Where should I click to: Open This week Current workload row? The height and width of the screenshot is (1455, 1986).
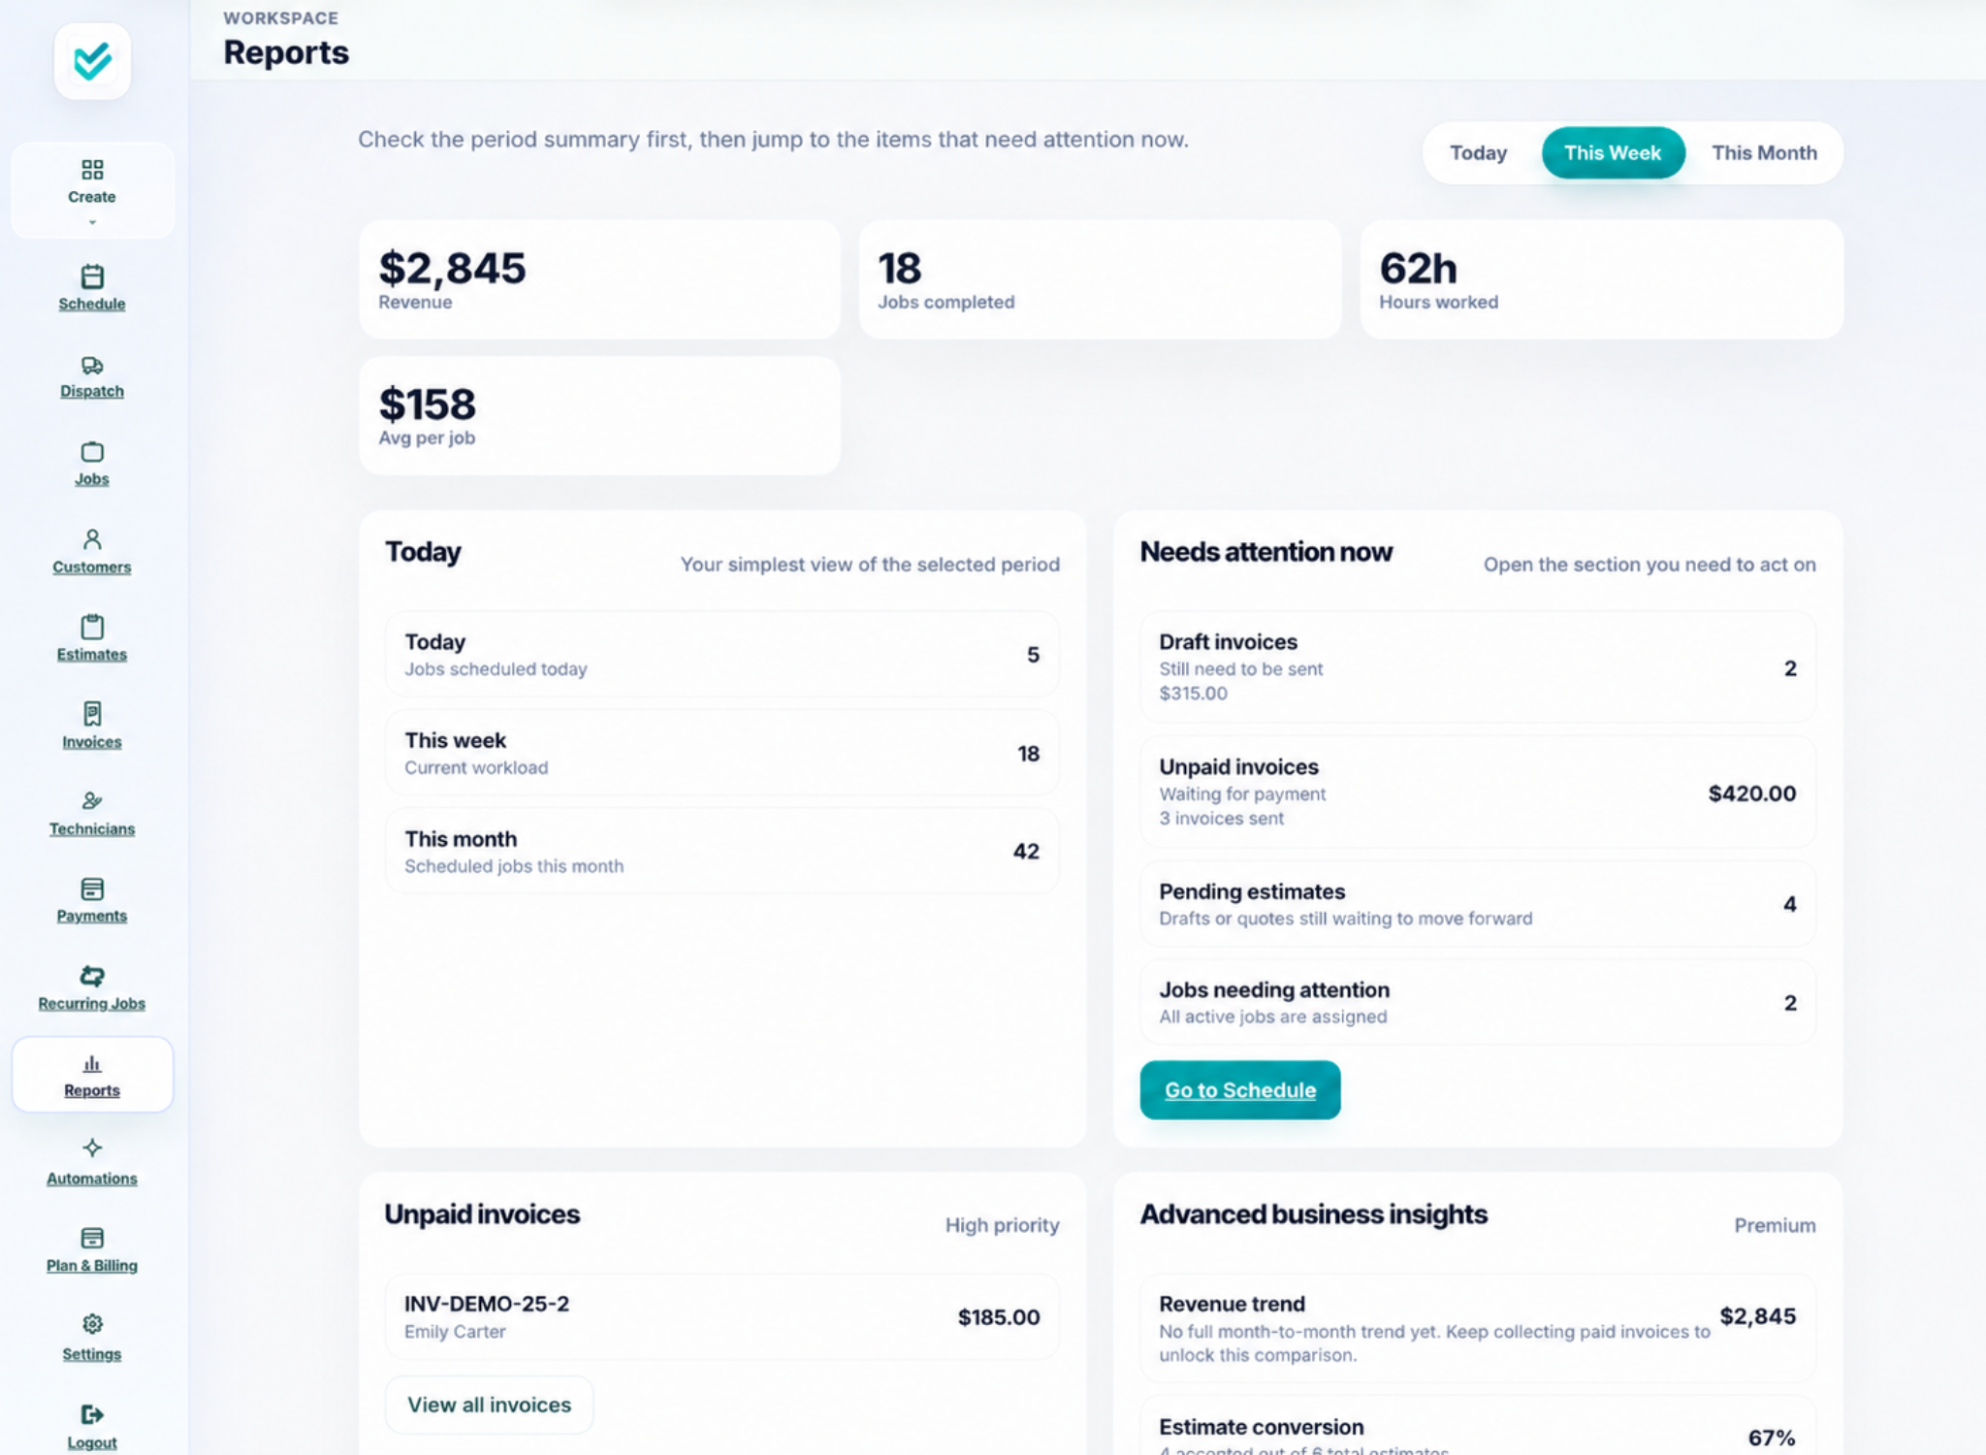coord(722,753)
